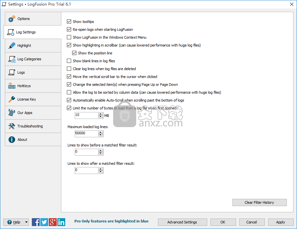This screenshot has height=229, width=297.
Task: Show the Our Apps tab
Action: (x=33, y=113)
